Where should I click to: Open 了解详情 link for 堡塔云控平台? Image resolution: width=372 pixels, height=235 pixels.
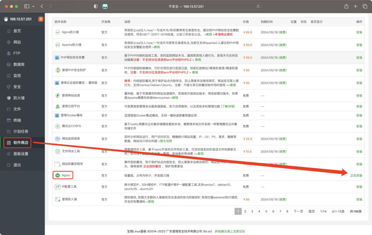pyautogui.click(x=228, y=106)
